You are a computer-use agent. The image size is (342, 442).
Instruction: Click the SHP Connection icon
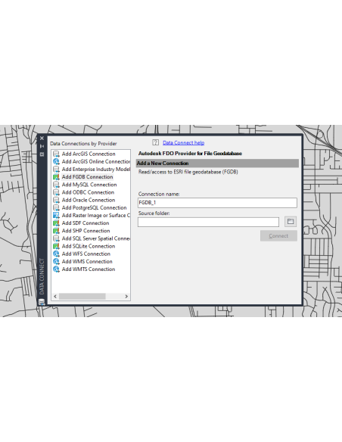[56, 231]
